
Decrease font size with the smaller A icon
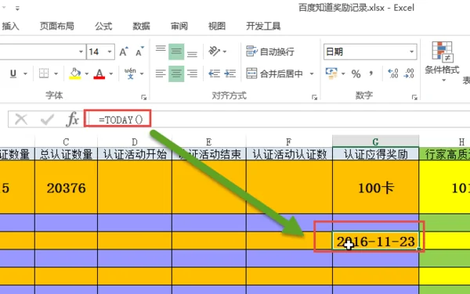(x=139, y=52)
